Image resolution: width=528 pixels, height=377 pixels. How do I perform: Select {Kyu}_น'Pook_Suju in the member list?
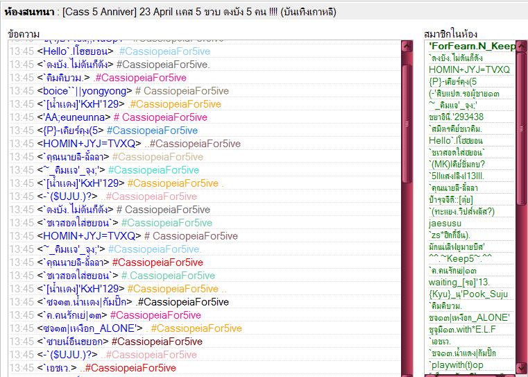[x=468, y=294]
